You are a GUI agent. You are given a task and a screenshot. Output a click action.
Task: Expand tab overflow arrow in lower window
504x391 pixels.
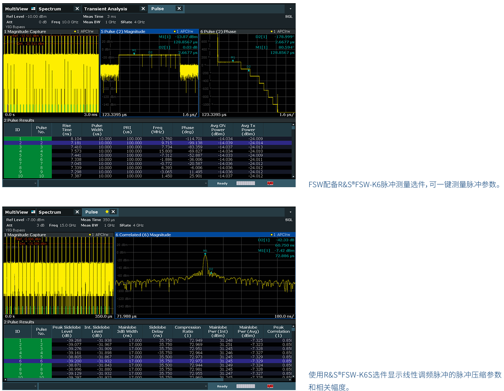click(290, 212)
